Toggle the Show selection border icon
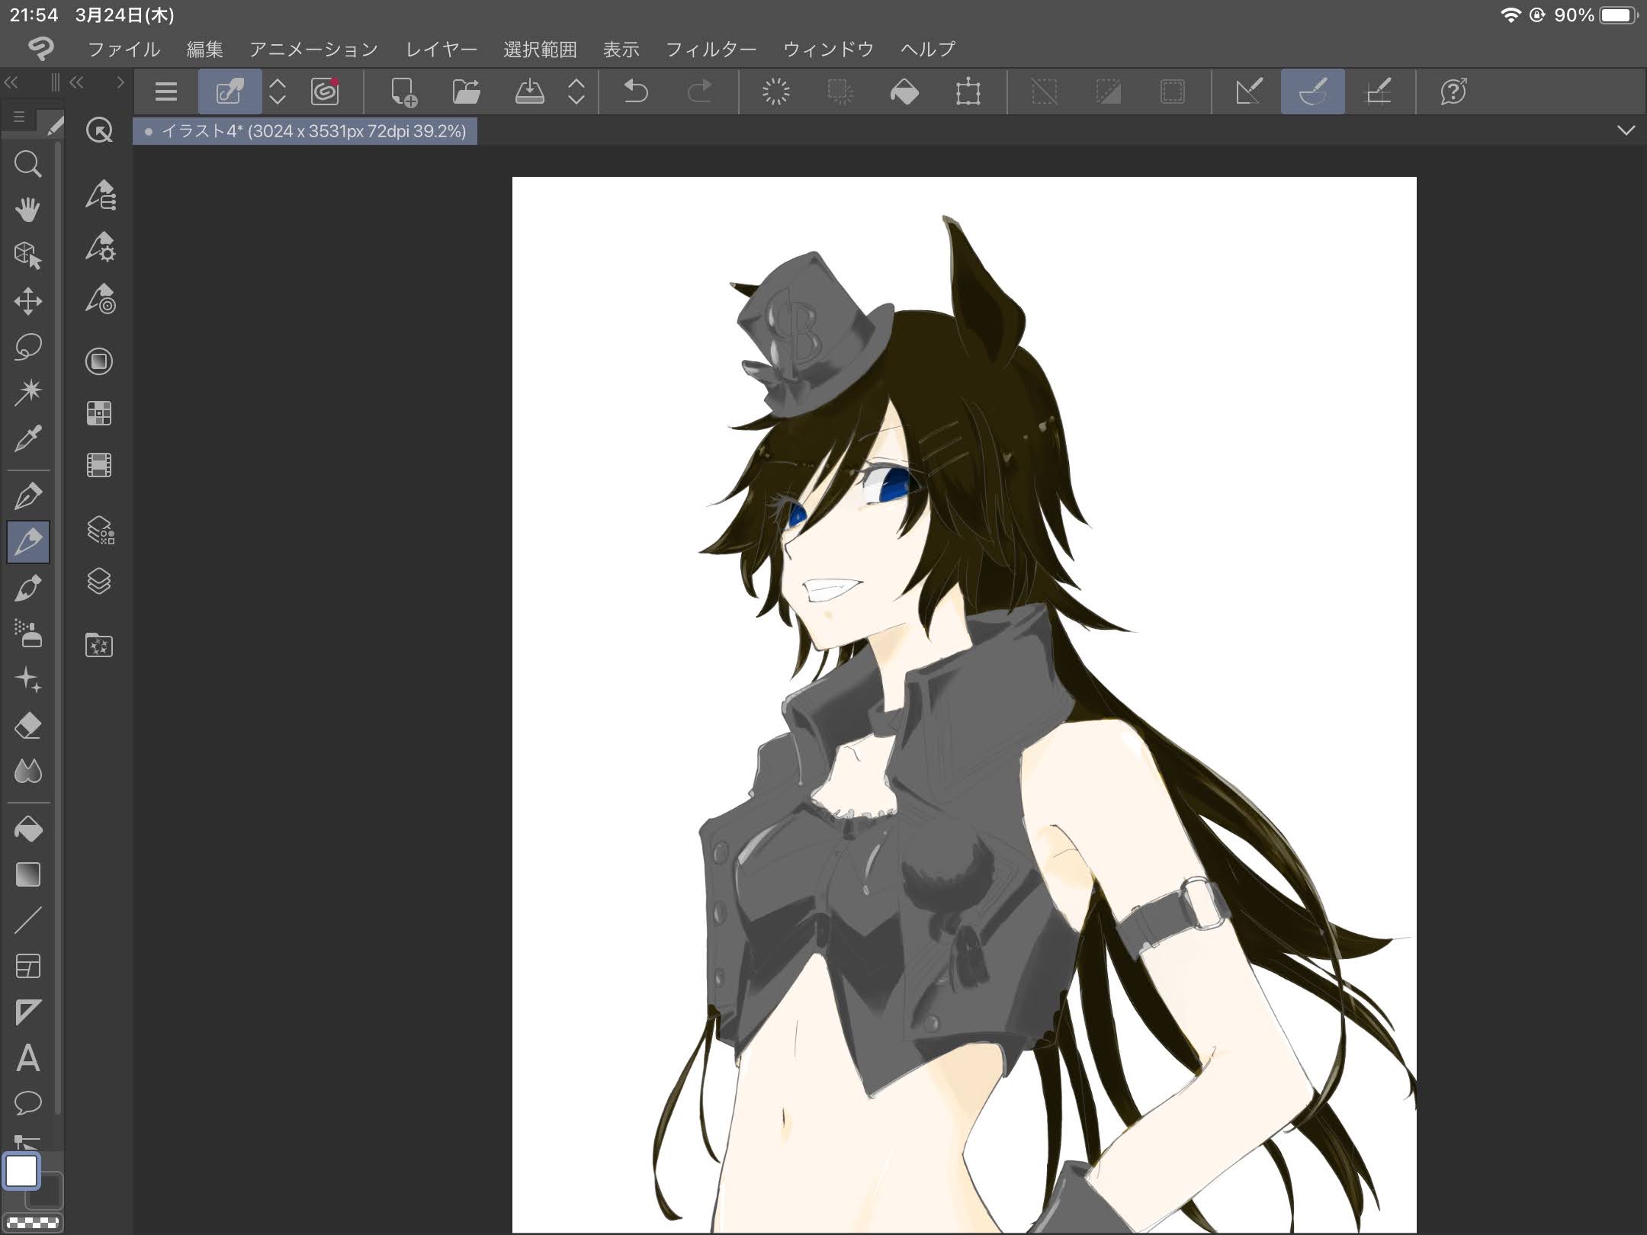Image resolution: width=1647 pixels, height=1235 pixels. pyautogui.click(x=1172, y=92)
